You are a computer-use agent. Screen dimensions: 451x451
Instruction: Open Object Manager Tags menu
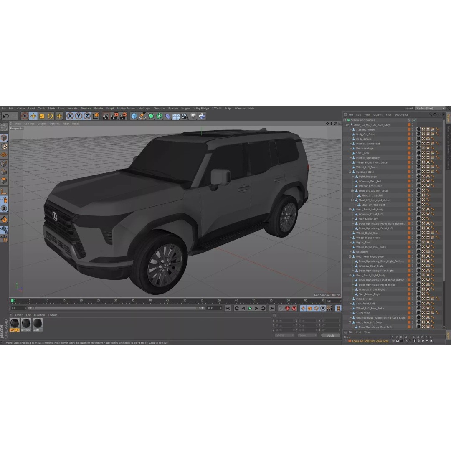pyautogui.click(x=389, y=114)
